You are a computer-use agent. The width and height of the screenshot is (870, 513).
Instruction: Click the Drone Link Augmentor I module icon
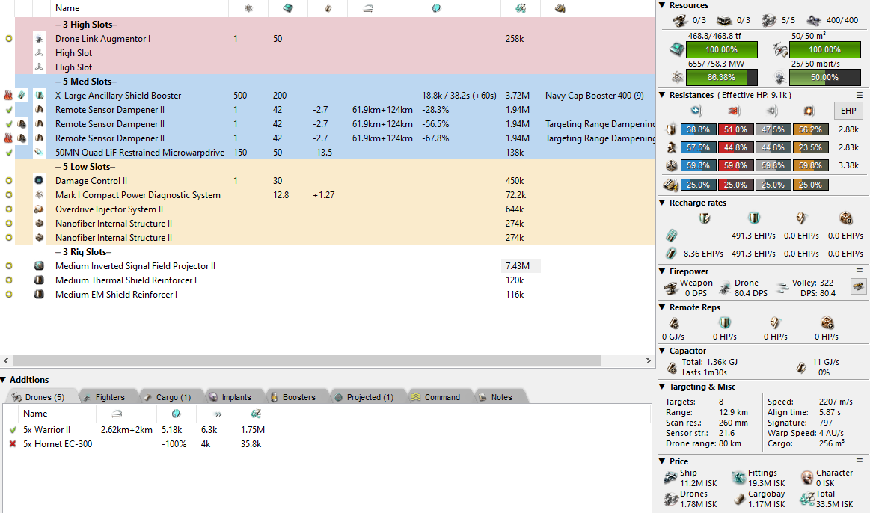[39, 39]
